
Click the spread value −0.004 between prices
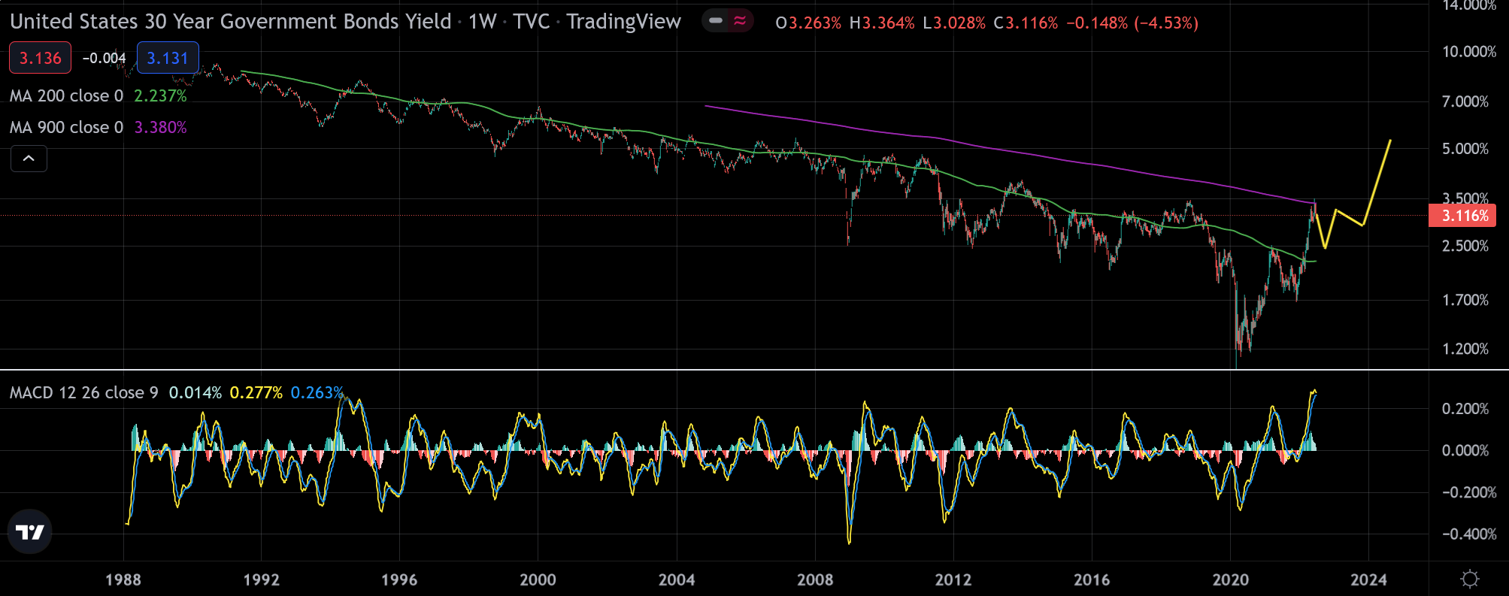[x=104, y=58]
